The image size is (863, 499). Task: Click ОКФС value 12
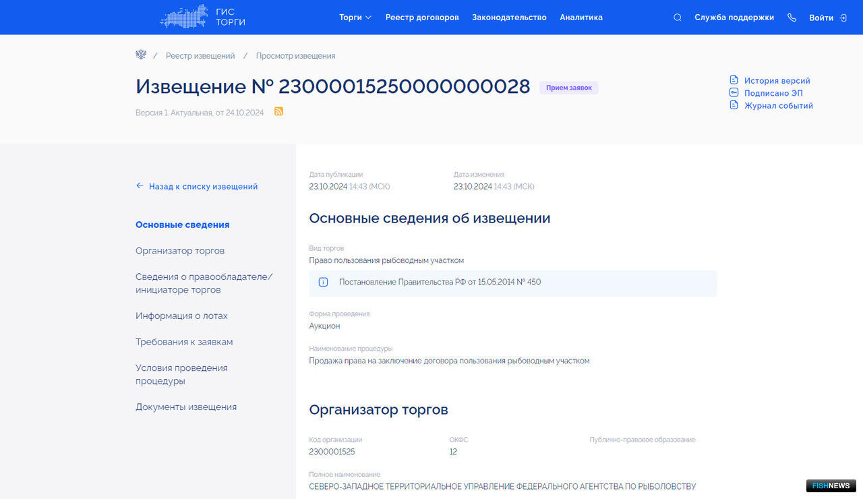click(x=453, y=452)
